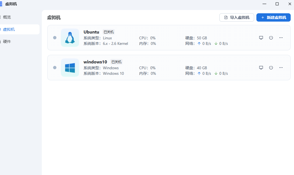The width and height of the screenshot is (294, 175).
Task: Click the windows10 download speed arrow
Action: coord(216,73)
